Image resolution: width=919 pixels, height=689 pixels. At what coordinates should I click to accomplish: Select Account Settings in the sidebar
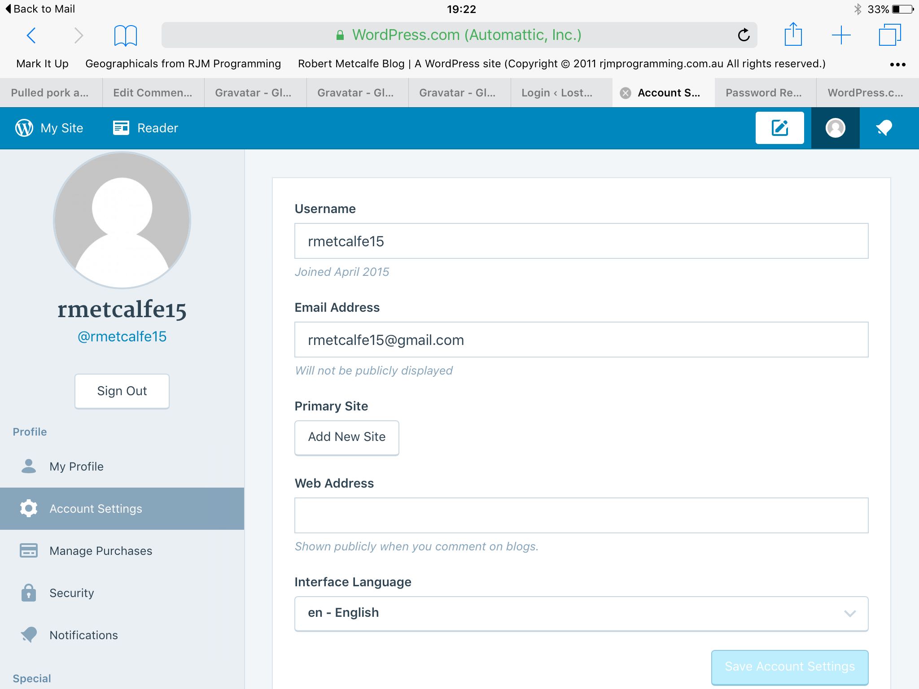[x=122, y=508]
